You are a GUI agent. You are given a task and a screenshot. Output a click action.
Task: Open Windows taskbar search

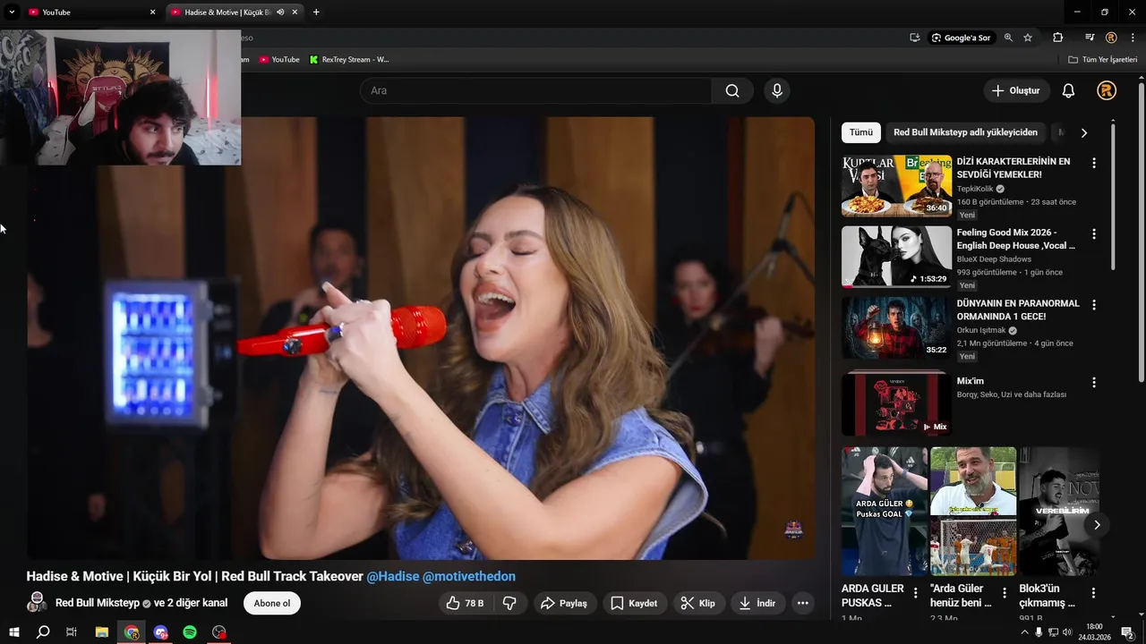[x=43, y=632]
